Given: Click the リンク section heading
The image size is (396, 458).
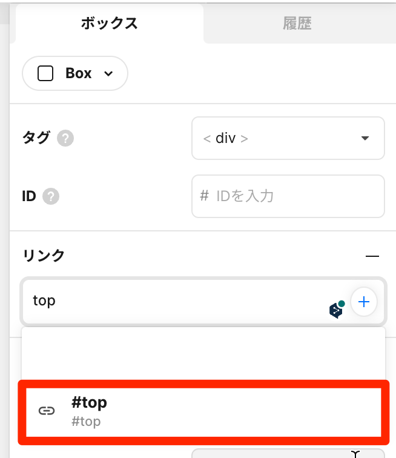Looking at the screenshot, I should pyautogui.click(x=44, y=255).
